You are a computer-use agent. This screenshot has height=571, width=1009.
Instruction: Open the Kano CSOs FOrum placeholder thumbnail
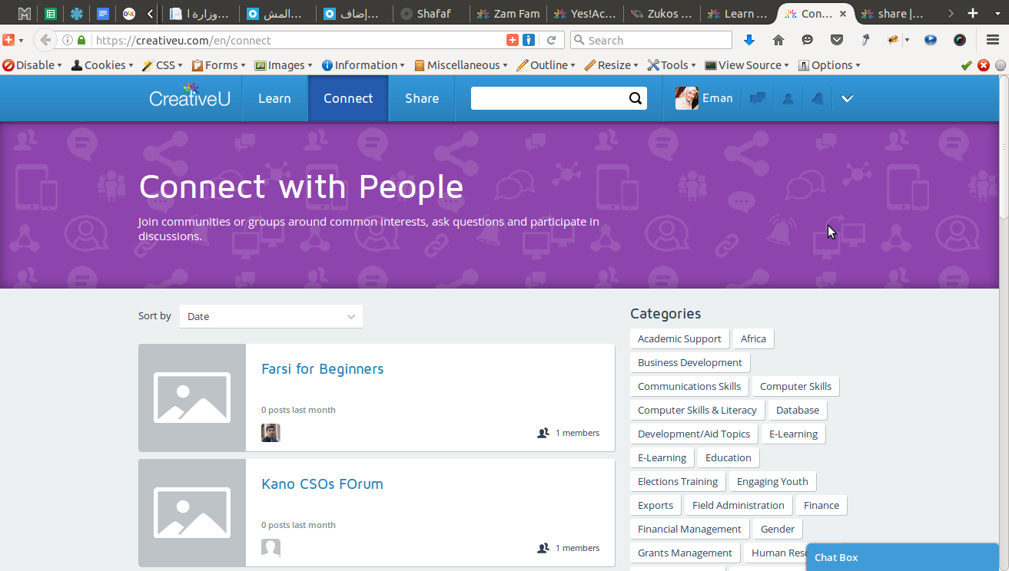[192, 513]
